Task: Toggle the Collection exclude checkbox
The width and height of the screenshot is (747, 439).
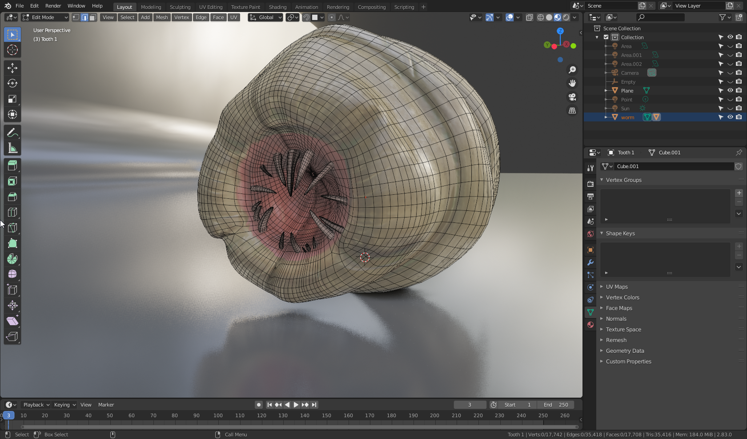Action: (606, 37)
